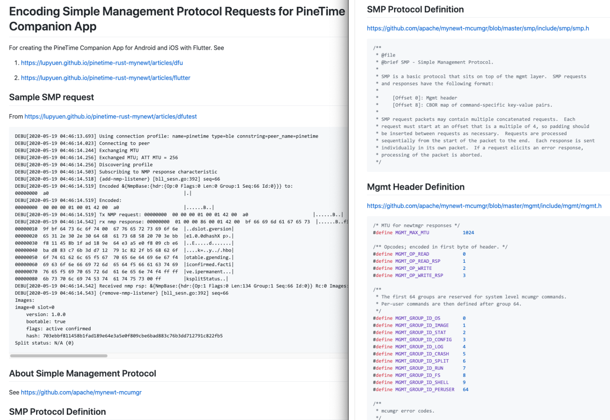The width and height of the screenshot is (610, 420).
Task: Open the smp.h source file link
Action: click(x=477, y=28)
